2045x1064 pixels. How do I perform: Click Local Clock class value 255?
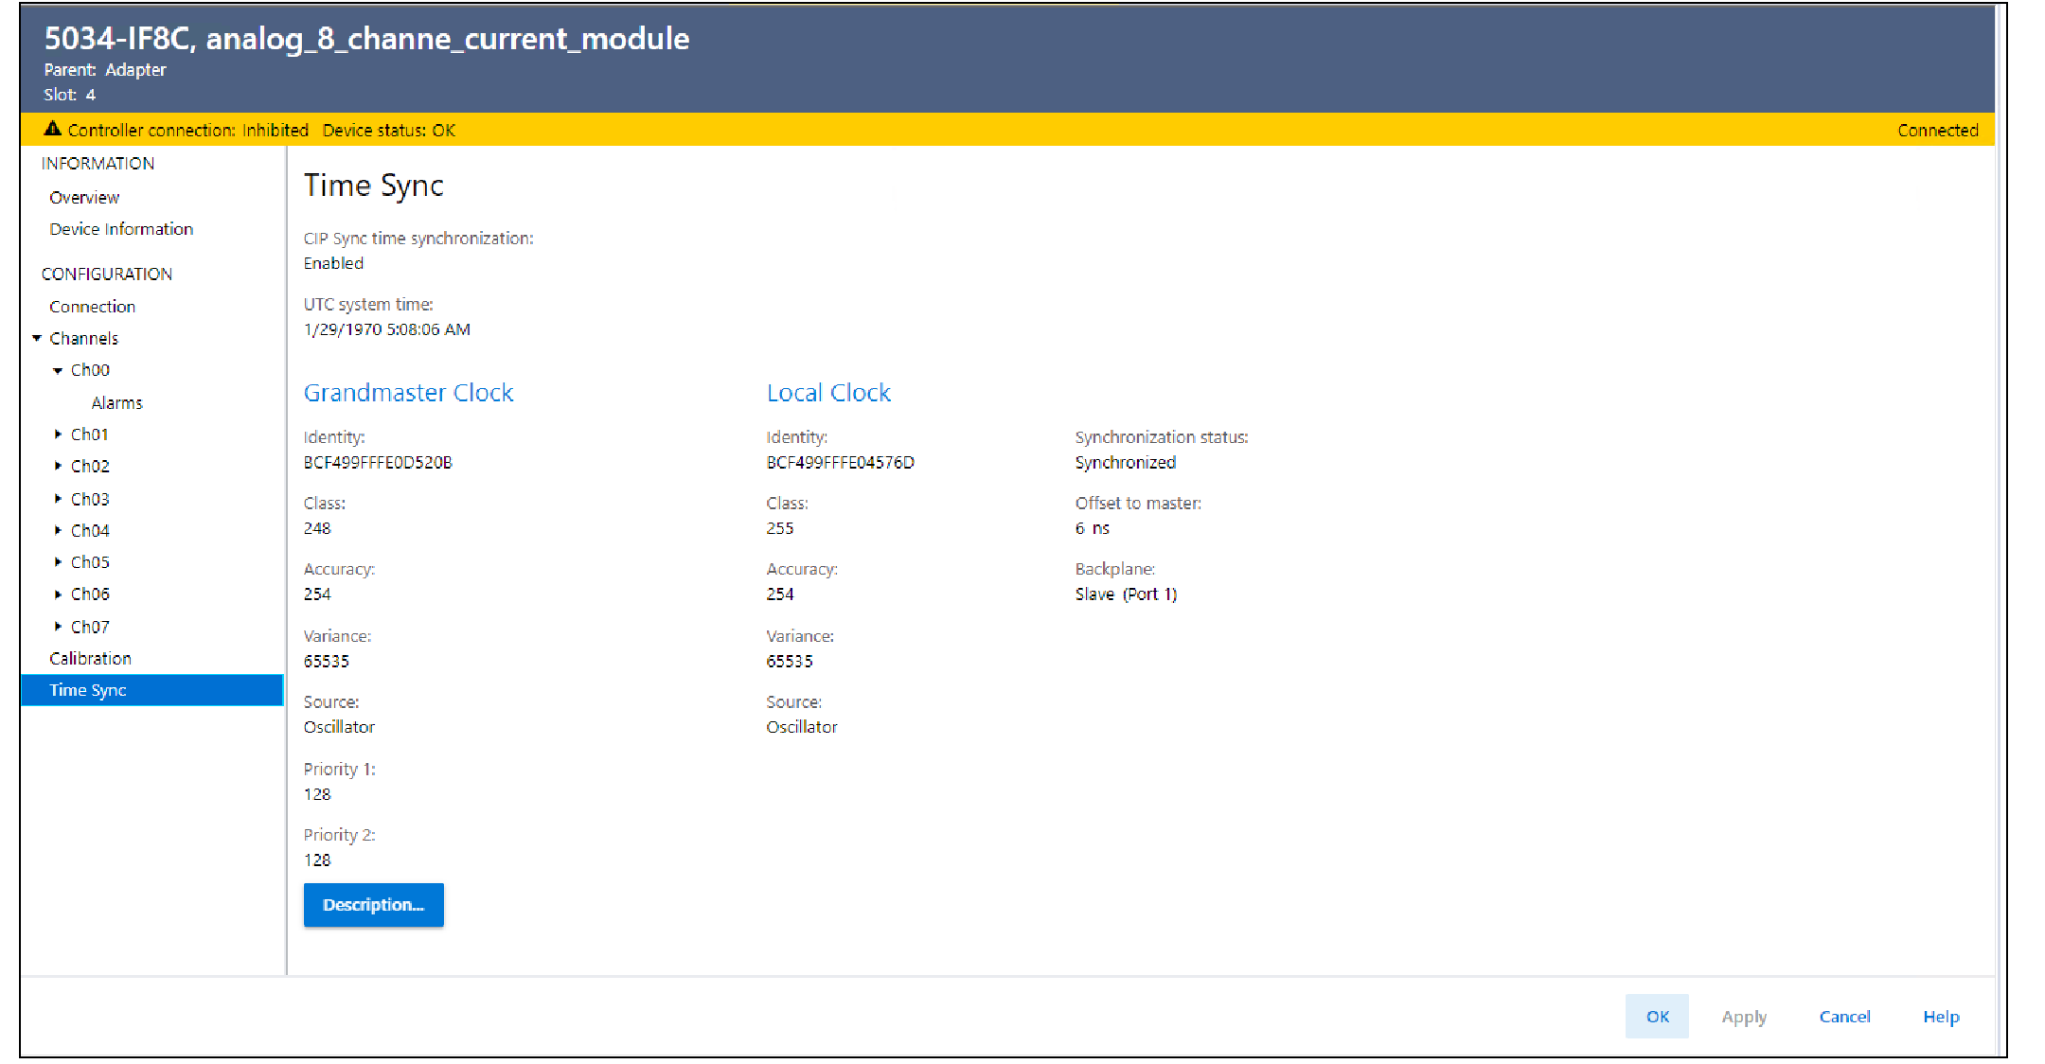[x=780, y=528]
